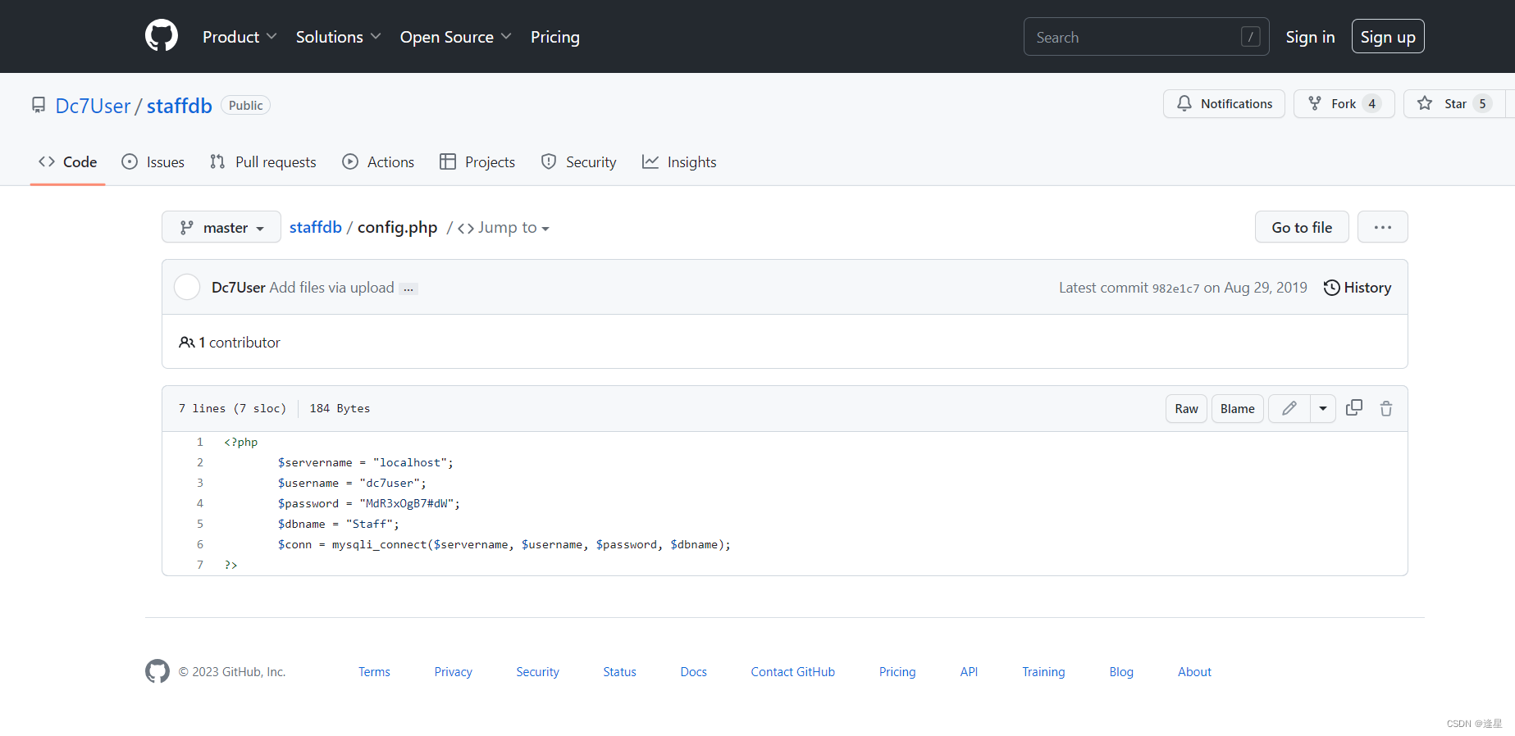Open the GitHub homepage logo
1515x736 pixels.
[x=162, y=36]
